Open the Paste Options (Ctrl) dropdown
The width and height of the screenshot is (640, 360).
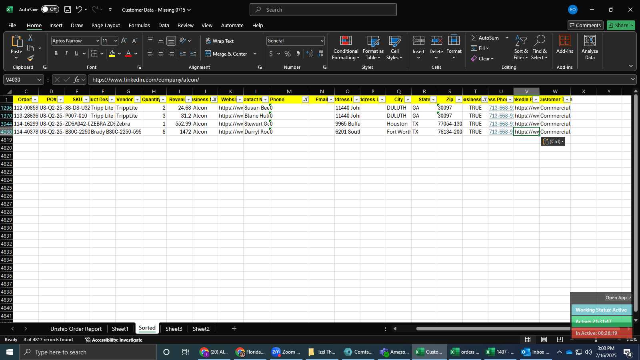[x=553, y=142]
